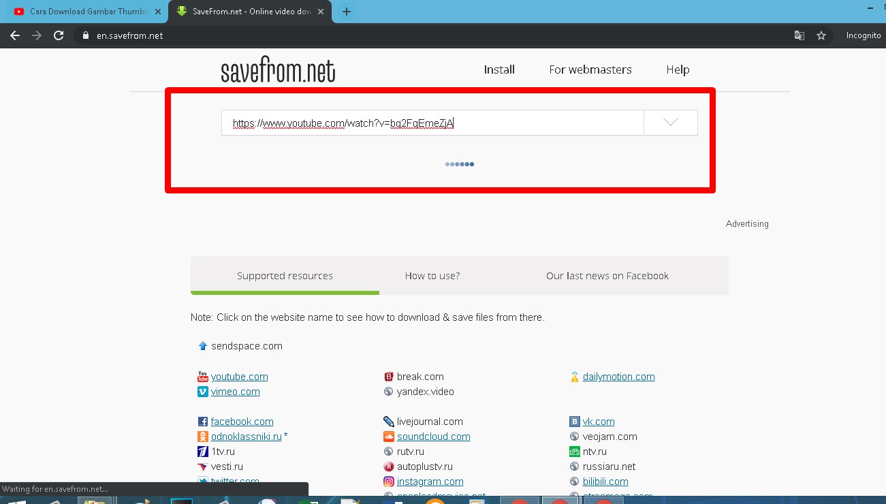
Task: Open the For webmasters page
Action: point(590,69)
